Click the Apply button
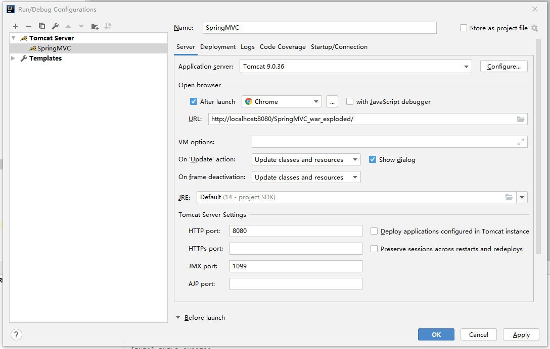This screenshot has width=550, height=349. pos(521,335)
